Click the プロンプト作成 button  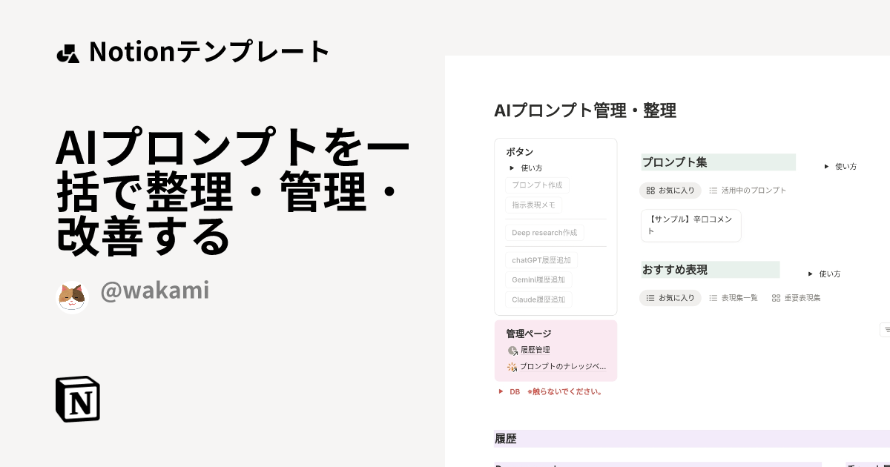pyautogui.click(x=537, y=185)
